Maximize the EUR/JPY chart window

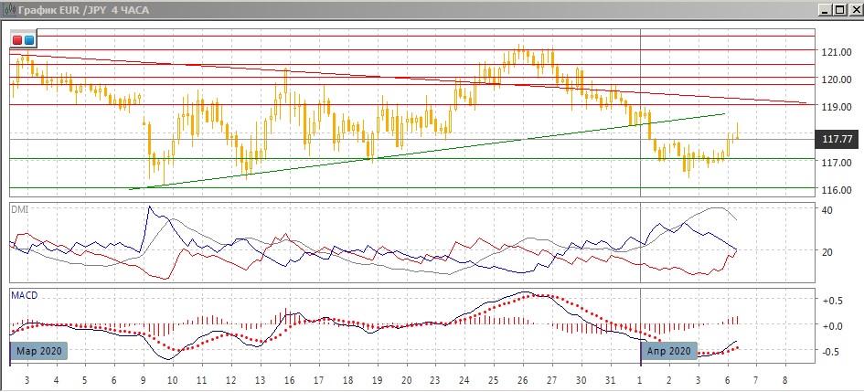coord(839,9)
